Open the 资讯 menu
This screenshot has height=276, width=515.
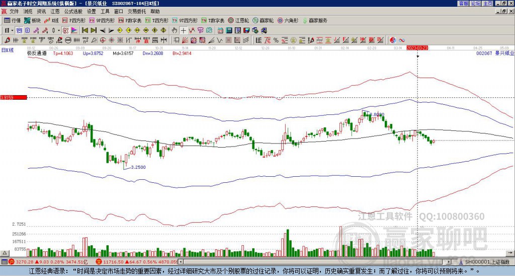[41, 12]
